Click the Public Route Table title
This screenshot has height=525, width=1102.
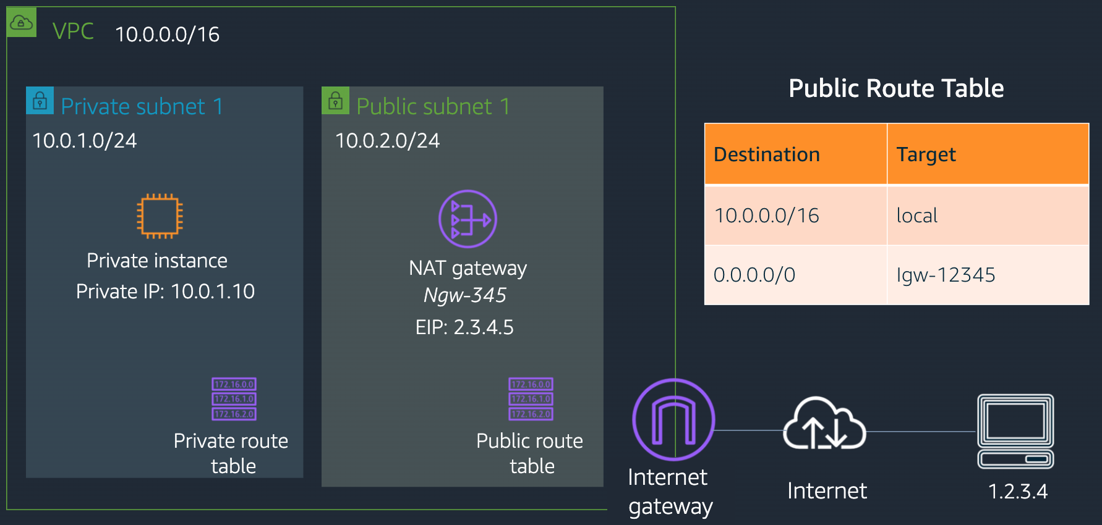pos(896,88)
